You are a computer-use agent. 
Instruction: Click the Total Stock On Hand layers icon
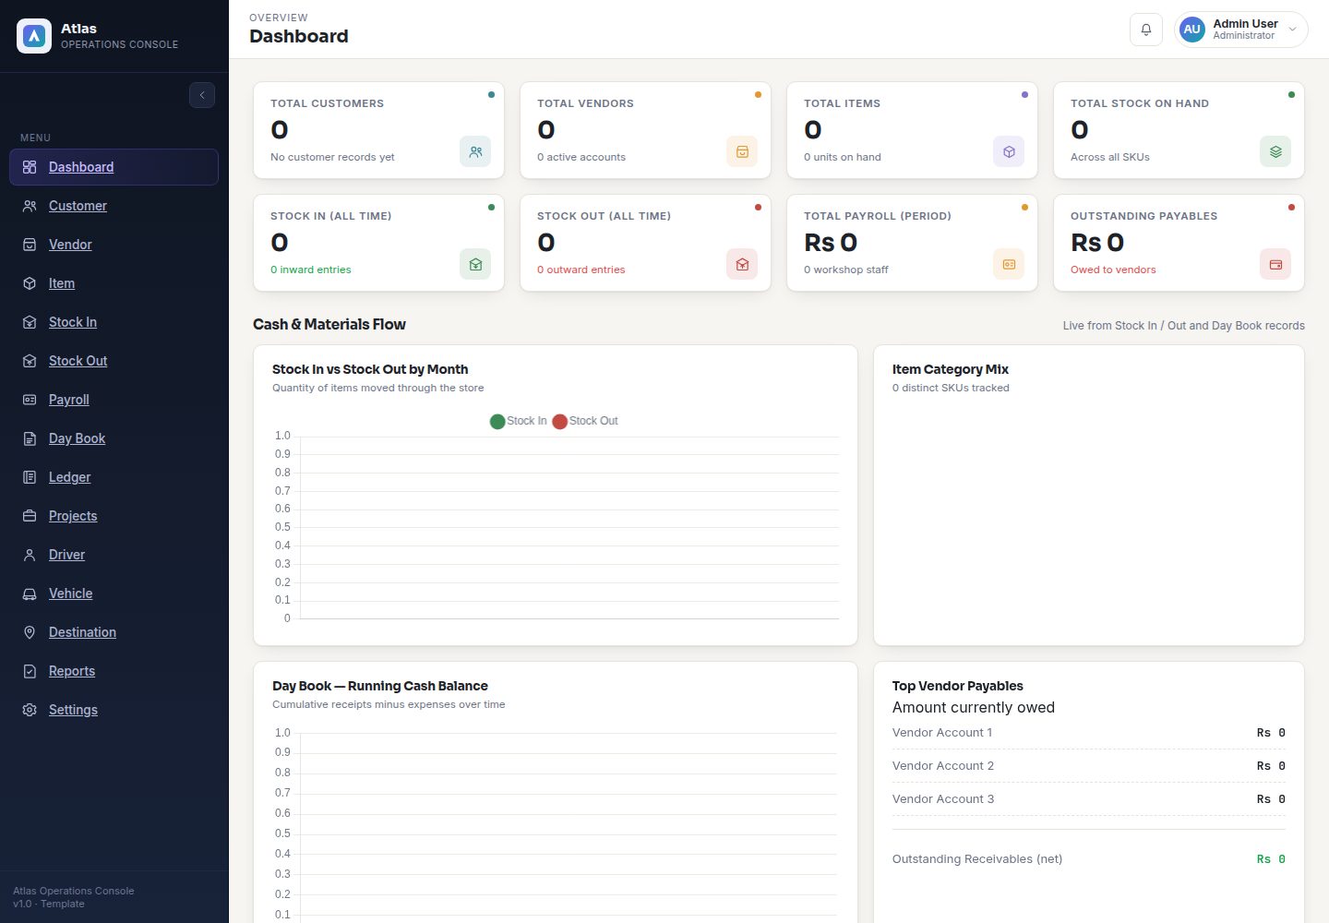point(1275,151)
